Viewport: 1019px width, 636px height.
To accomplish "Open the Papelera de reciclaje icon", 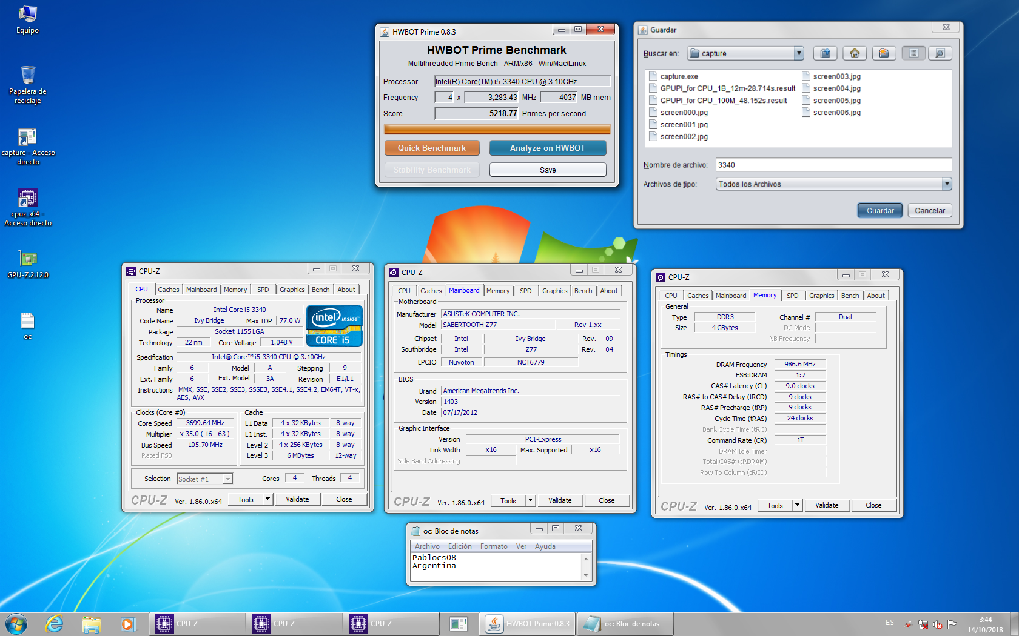I will click(27, 84).
